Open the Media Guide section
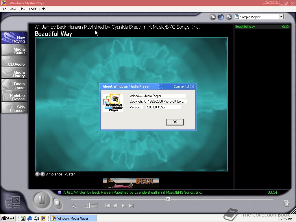 [14, 50]
